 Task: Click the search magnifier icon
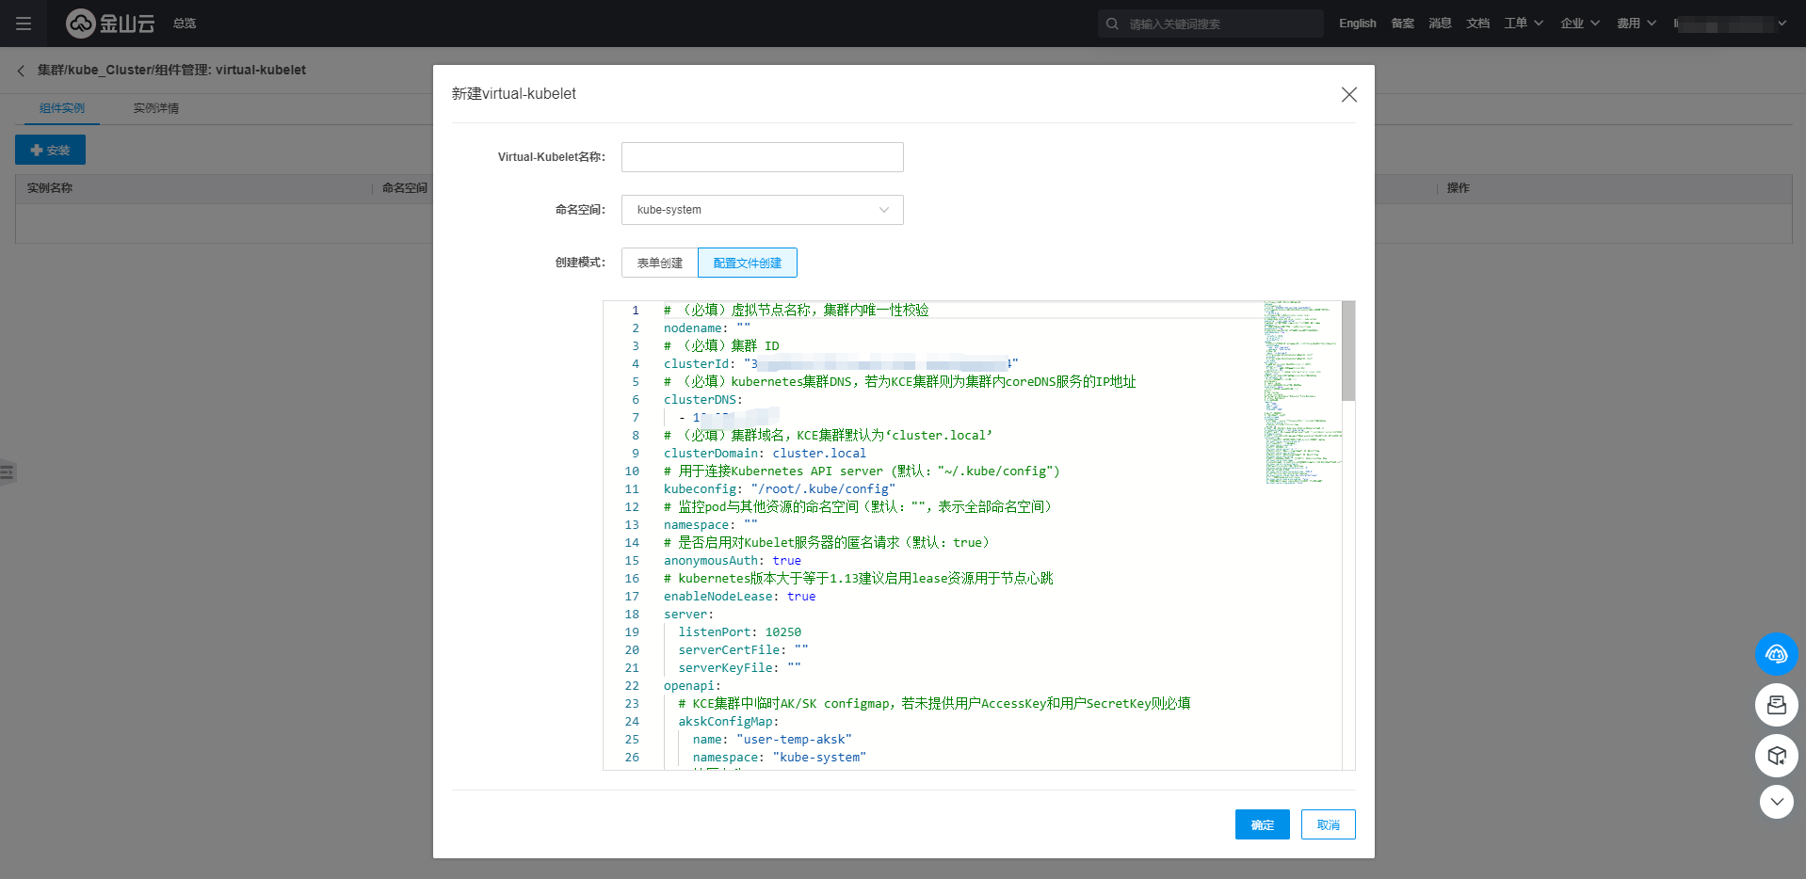1112,24
